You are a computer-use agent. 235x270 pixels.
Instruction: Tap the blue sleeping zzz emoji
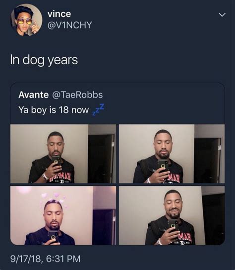click(98, 109)
